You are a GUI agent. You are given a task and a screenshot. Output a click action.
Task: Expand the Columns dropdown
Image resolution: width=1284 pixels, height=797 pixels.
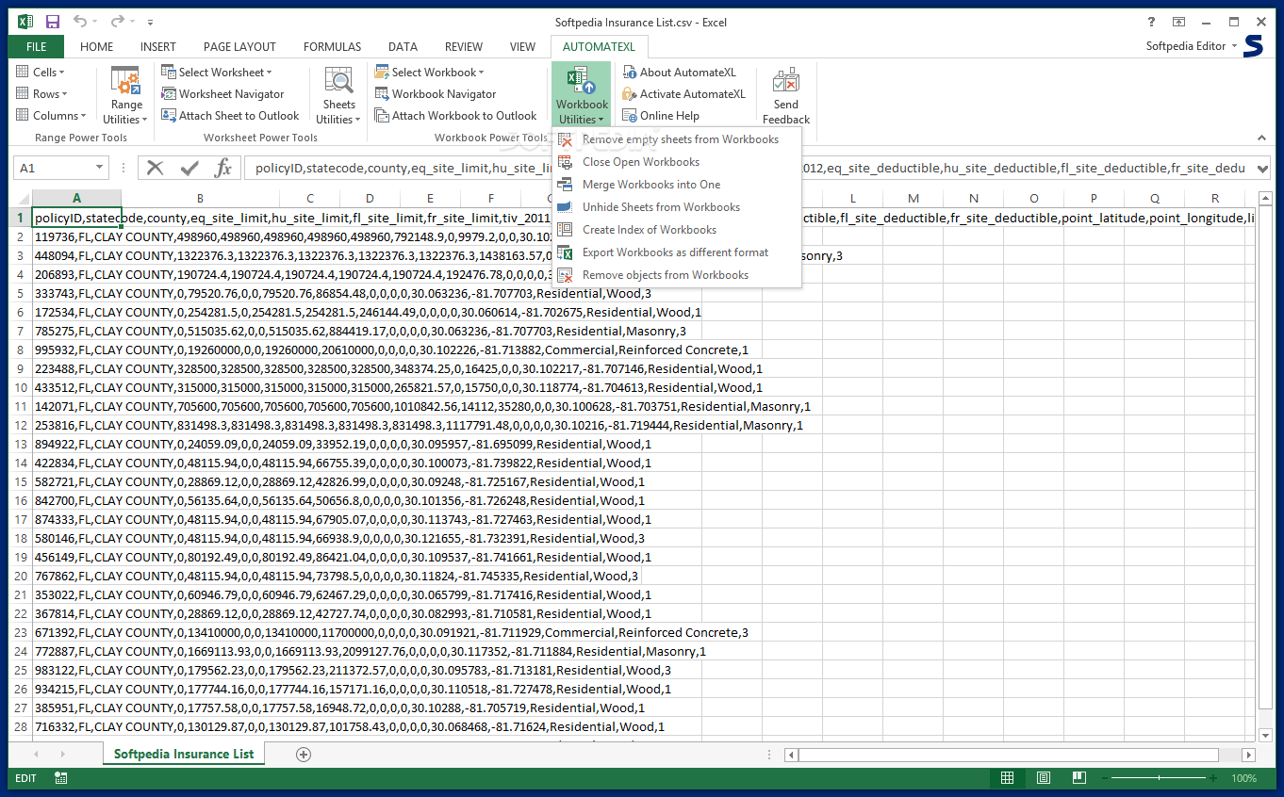pyautogui.click(x=51, y=116)
